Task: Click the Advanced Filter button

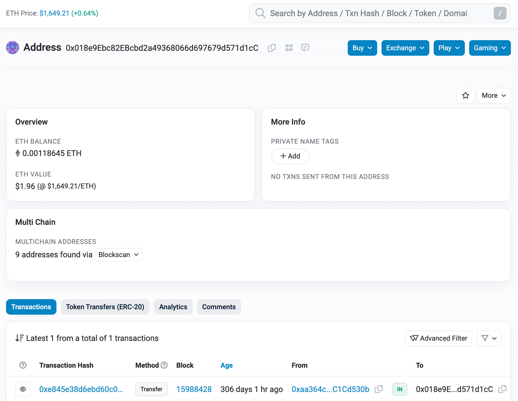Action: (x=438, y=338)
